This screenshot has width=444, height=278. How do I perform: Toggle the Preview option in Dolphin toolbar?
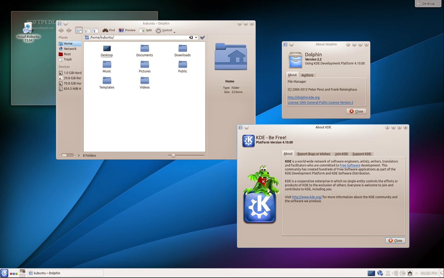click(127, 30)
